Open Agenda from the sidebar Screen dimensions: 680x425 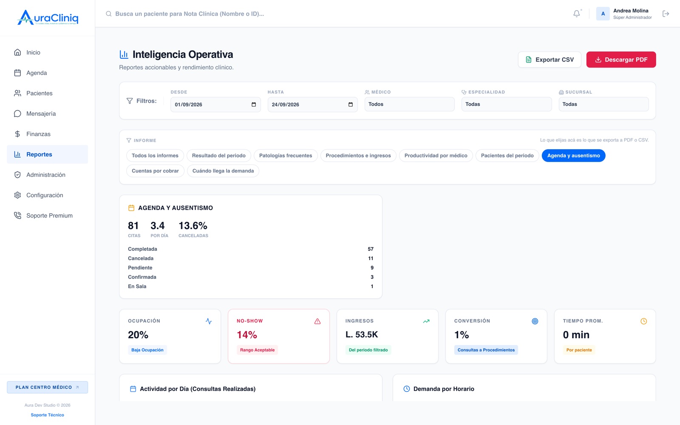coord(48,73)
